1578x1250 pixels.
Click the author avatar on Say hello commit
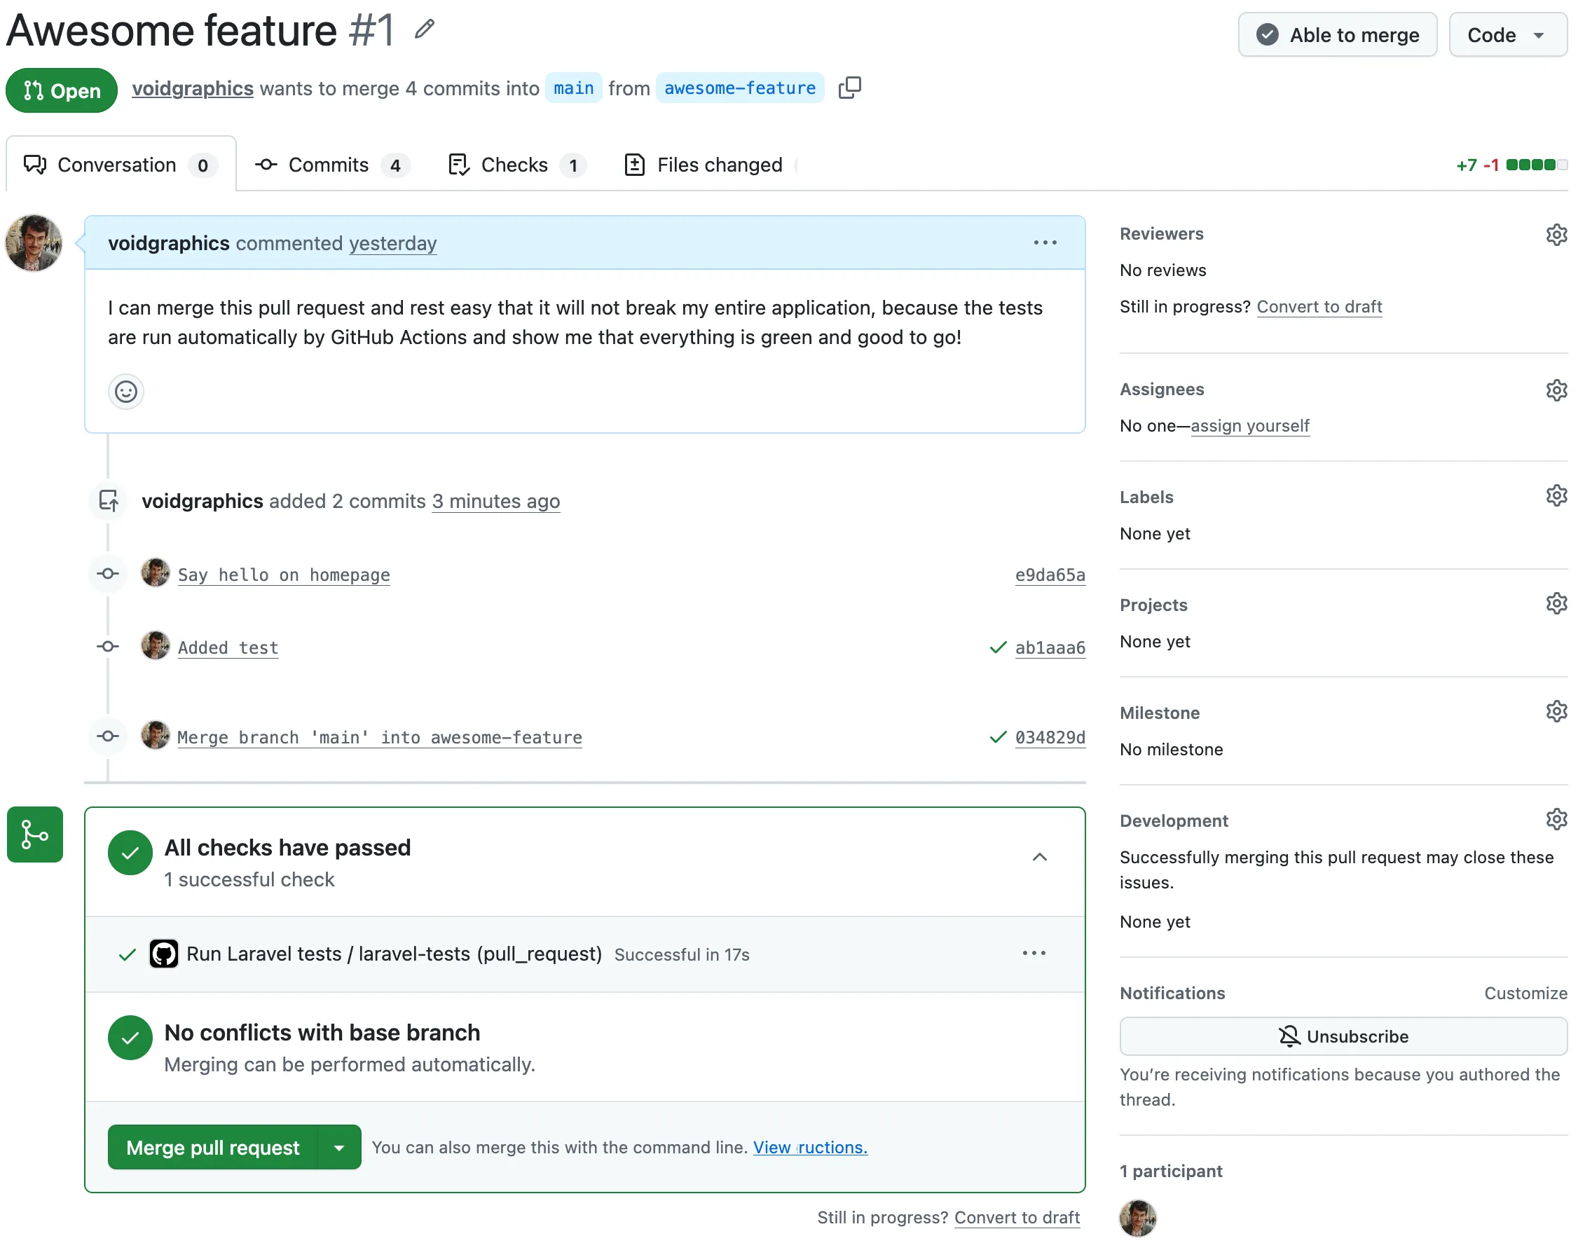click(x=155, y=573)
